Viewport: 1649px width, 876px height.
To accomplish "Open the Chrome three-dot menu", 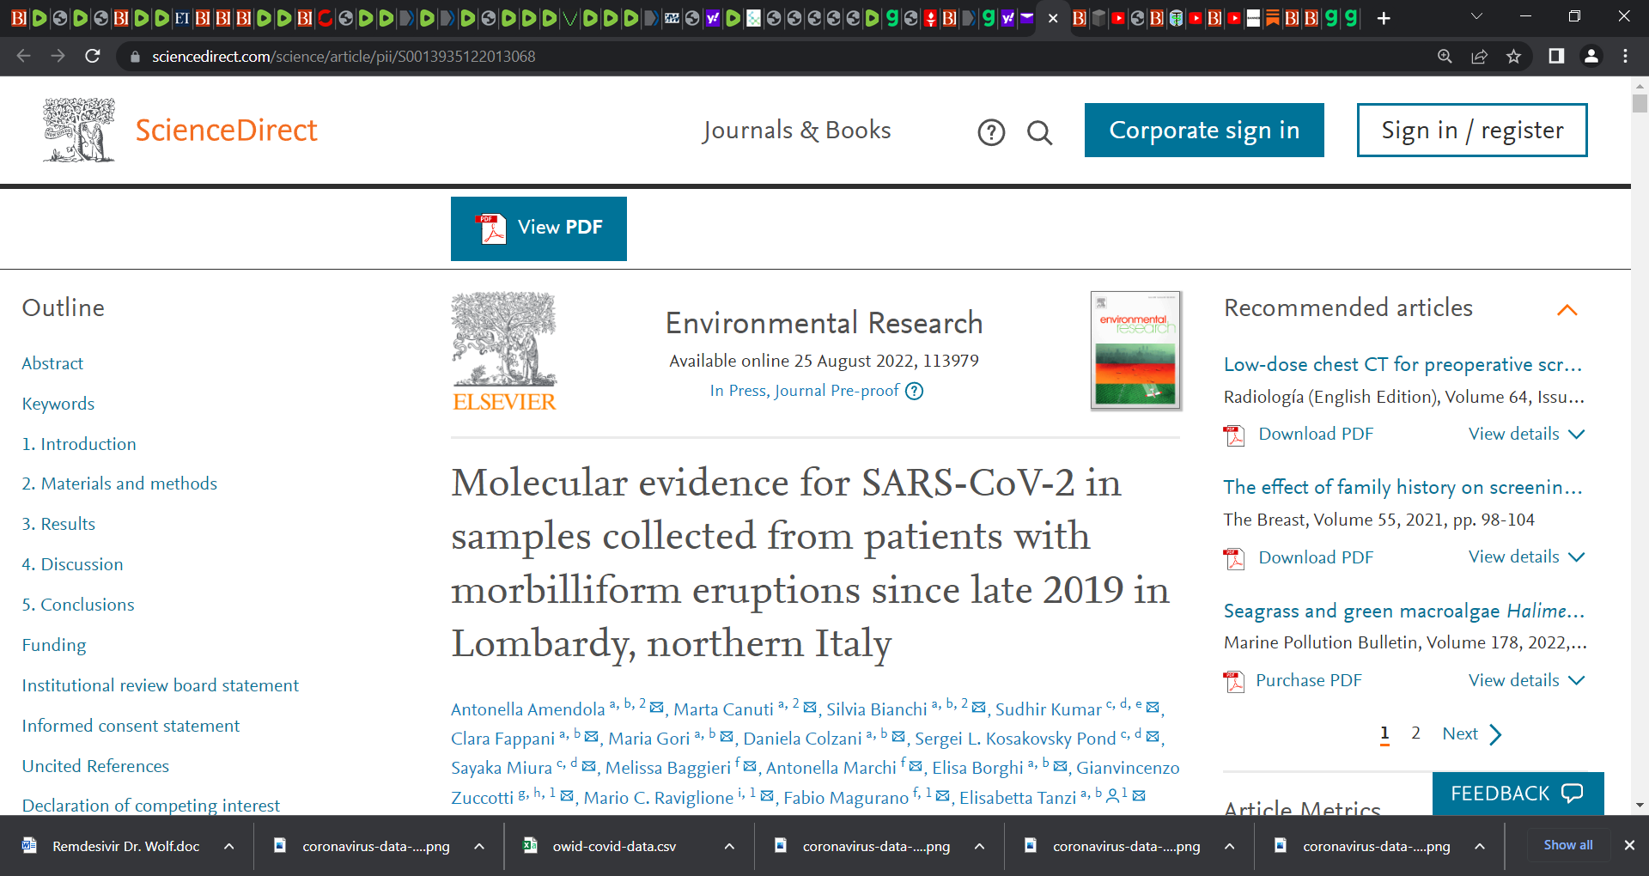I will (1625, 56).
